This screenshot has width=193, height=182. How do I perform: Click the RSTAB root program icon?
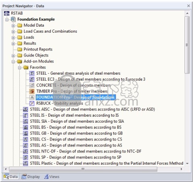pos(7,13)
